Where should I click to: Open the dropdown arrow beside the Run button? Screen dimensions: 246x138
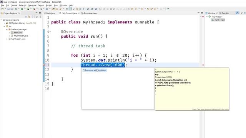(x=25, y=9)
